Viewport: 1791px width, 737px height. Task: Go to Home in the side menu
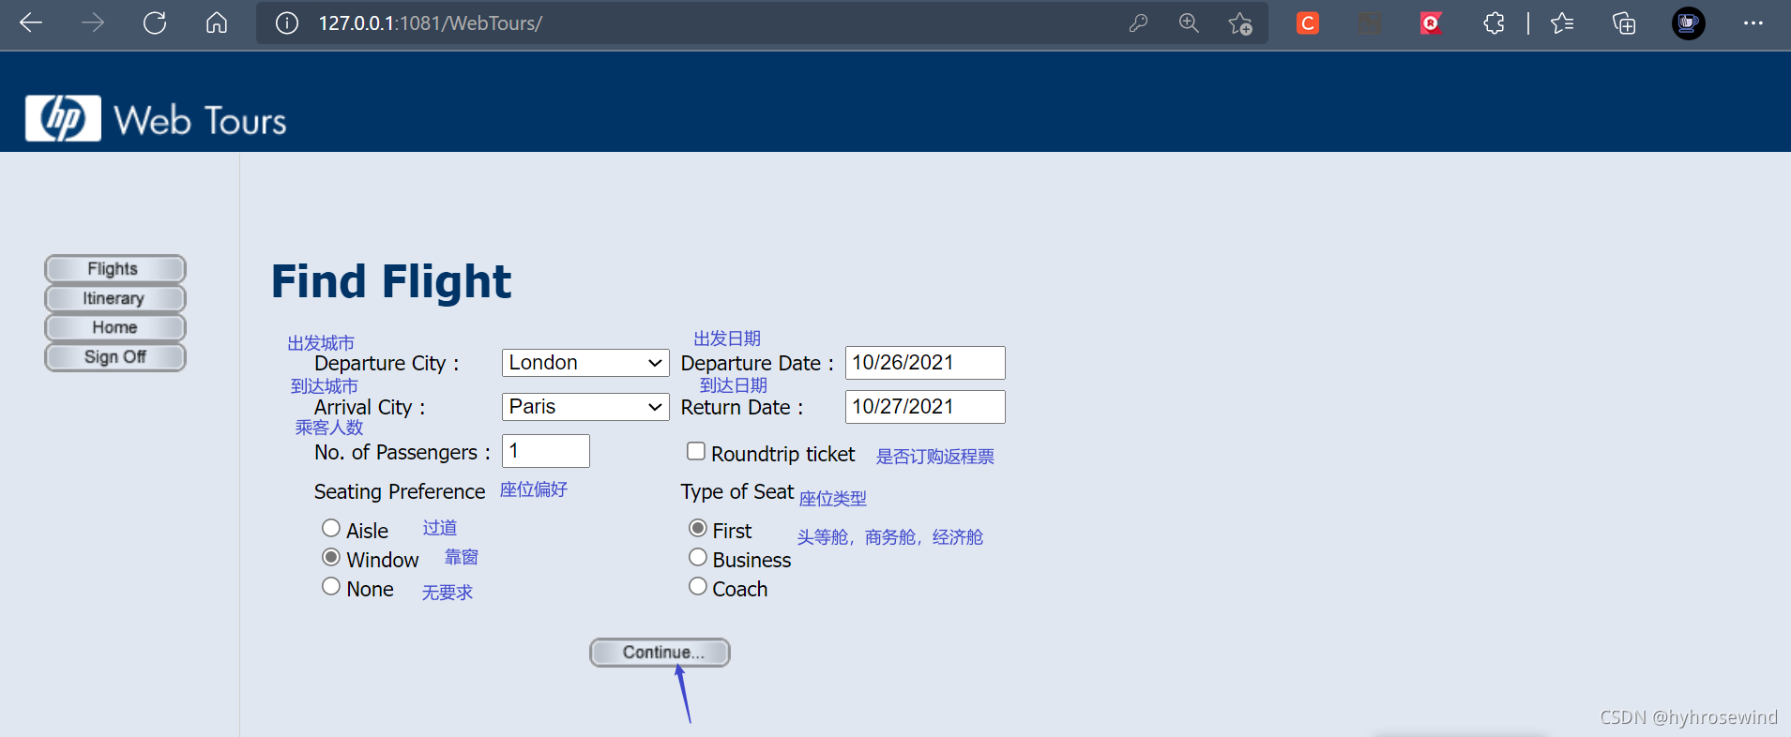point(114,327)
